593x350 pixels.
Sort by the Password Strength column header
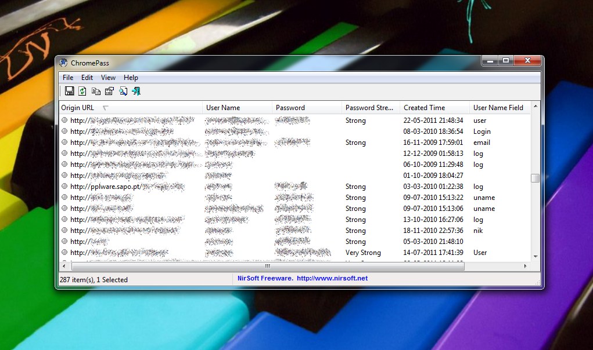371,107
